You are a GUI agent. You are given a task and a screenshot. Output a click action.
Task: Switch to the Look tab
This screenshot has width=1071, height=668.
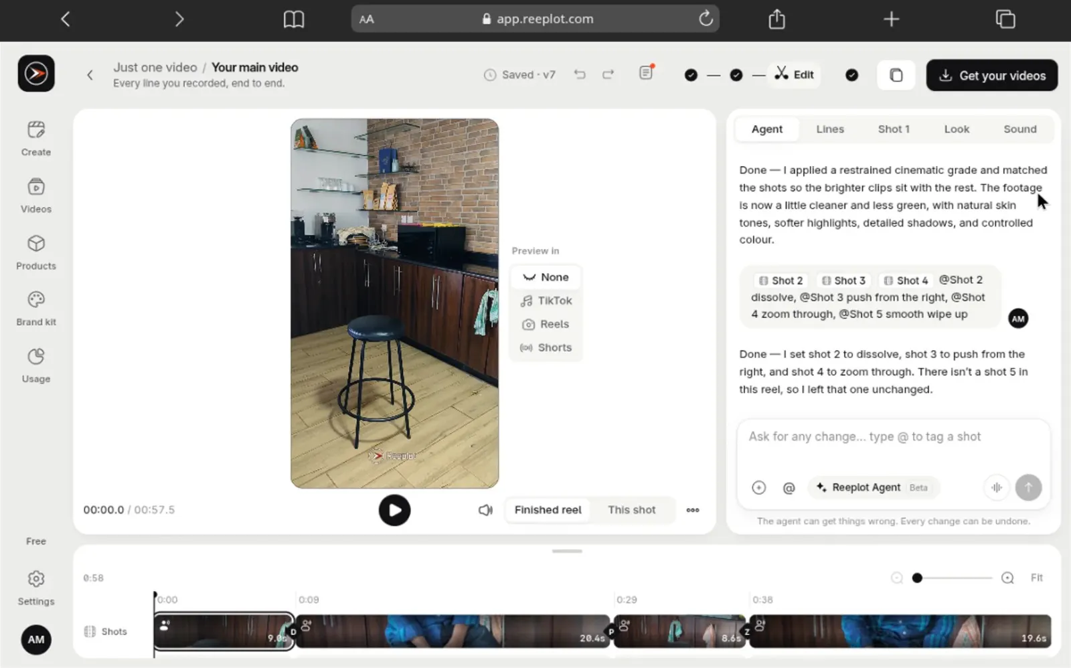coord(957,129)
